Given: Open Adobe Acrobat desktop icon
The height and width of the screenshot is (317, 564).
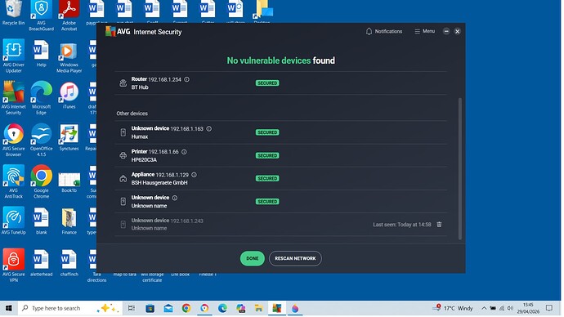Looking at the screenshot, I should (x=69, y=15).
